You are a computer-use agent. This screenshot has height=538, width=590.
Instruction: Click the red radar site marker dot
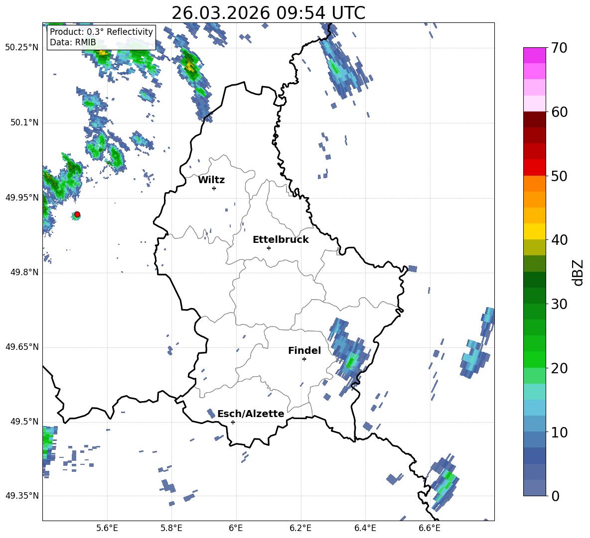[x=77, y=215]
